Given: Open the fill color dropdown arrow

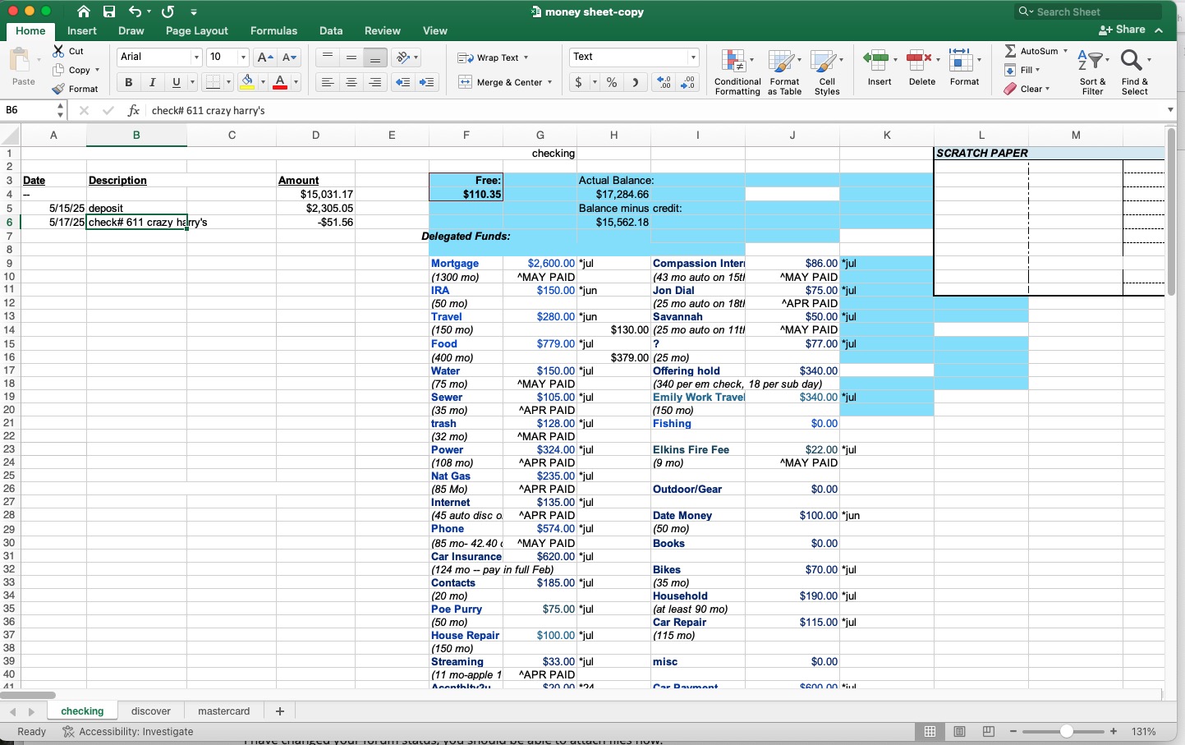Looking at the screenshot, I should click(x=263, y=82).
